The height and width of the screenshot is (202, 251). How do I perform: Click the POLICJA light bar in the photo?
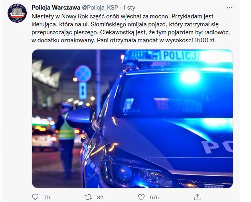click(178, 56)
